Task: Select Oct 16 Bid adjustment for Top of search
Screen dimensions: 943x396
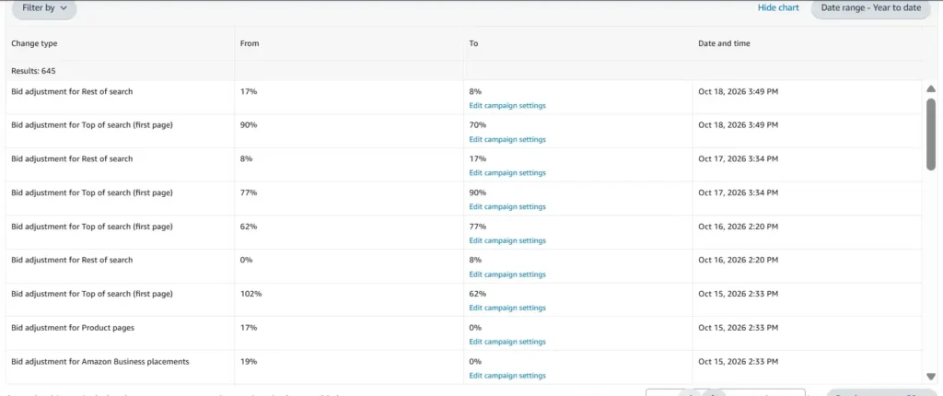Action: [92, 227]
